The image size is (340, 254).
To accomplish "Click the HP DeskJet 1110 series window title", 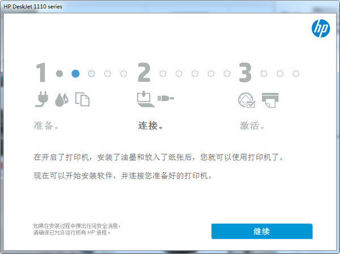I will [33, 6].
